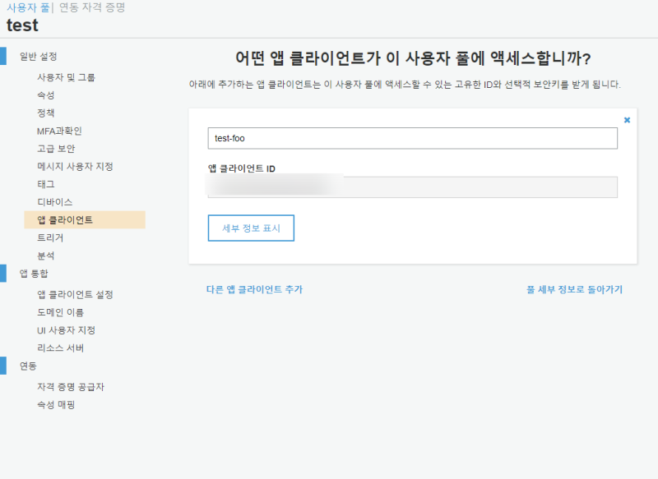
Task: Select 속성 매핑 in sidebar
Action: tap(56, 404)
